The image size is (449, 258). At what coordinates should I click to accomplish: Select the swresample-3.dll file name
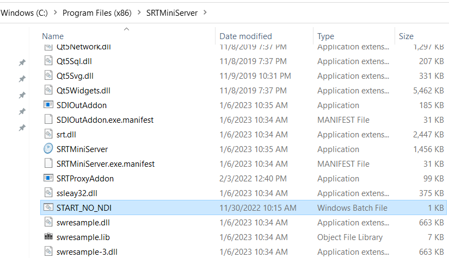[87, 251]
